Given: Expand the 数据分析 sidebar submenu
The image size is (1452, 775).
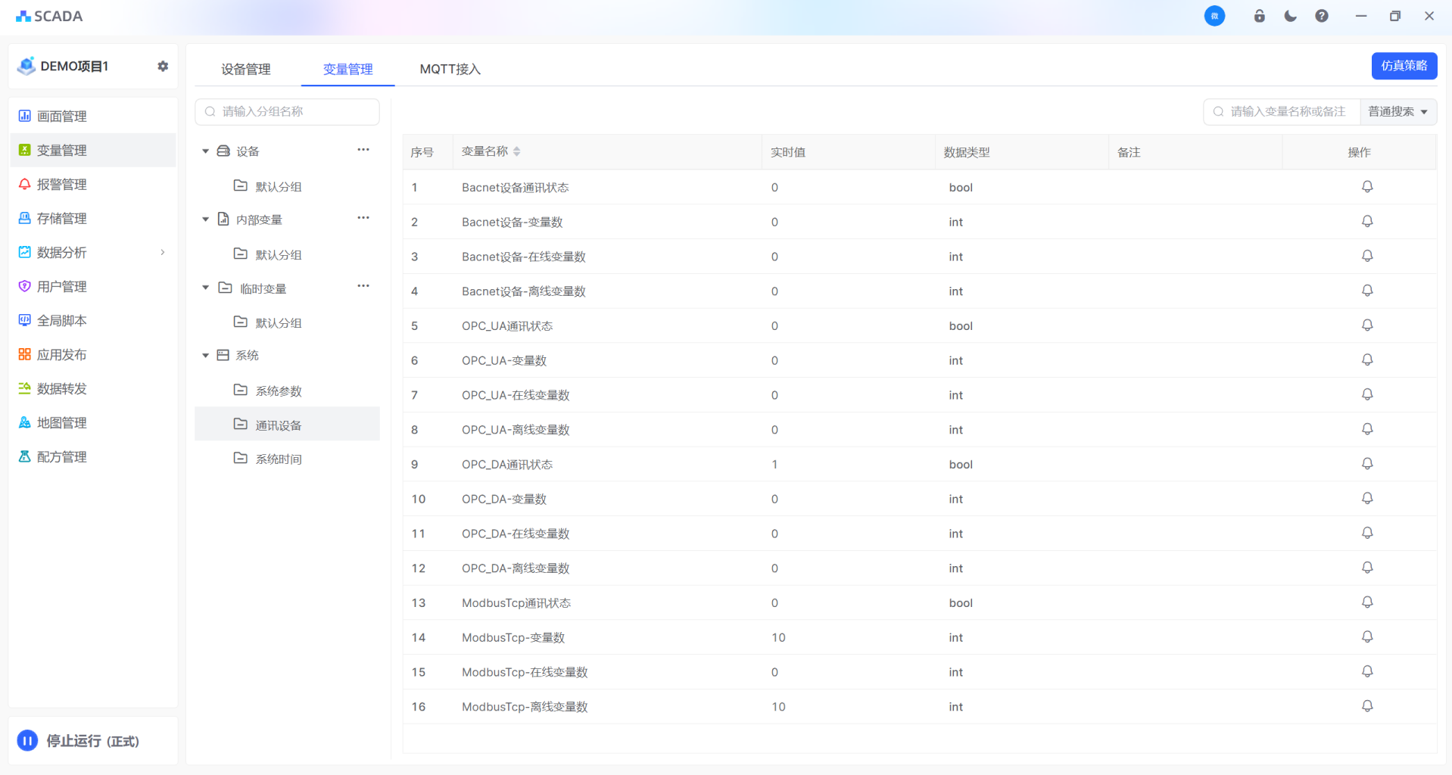Looking at the screenshot, I should coord(162,253).
